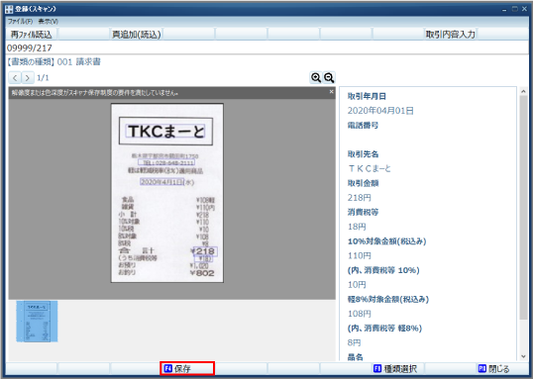Click the 閉じる close button
Screen dimensions: 533x379
pos(493,368)
